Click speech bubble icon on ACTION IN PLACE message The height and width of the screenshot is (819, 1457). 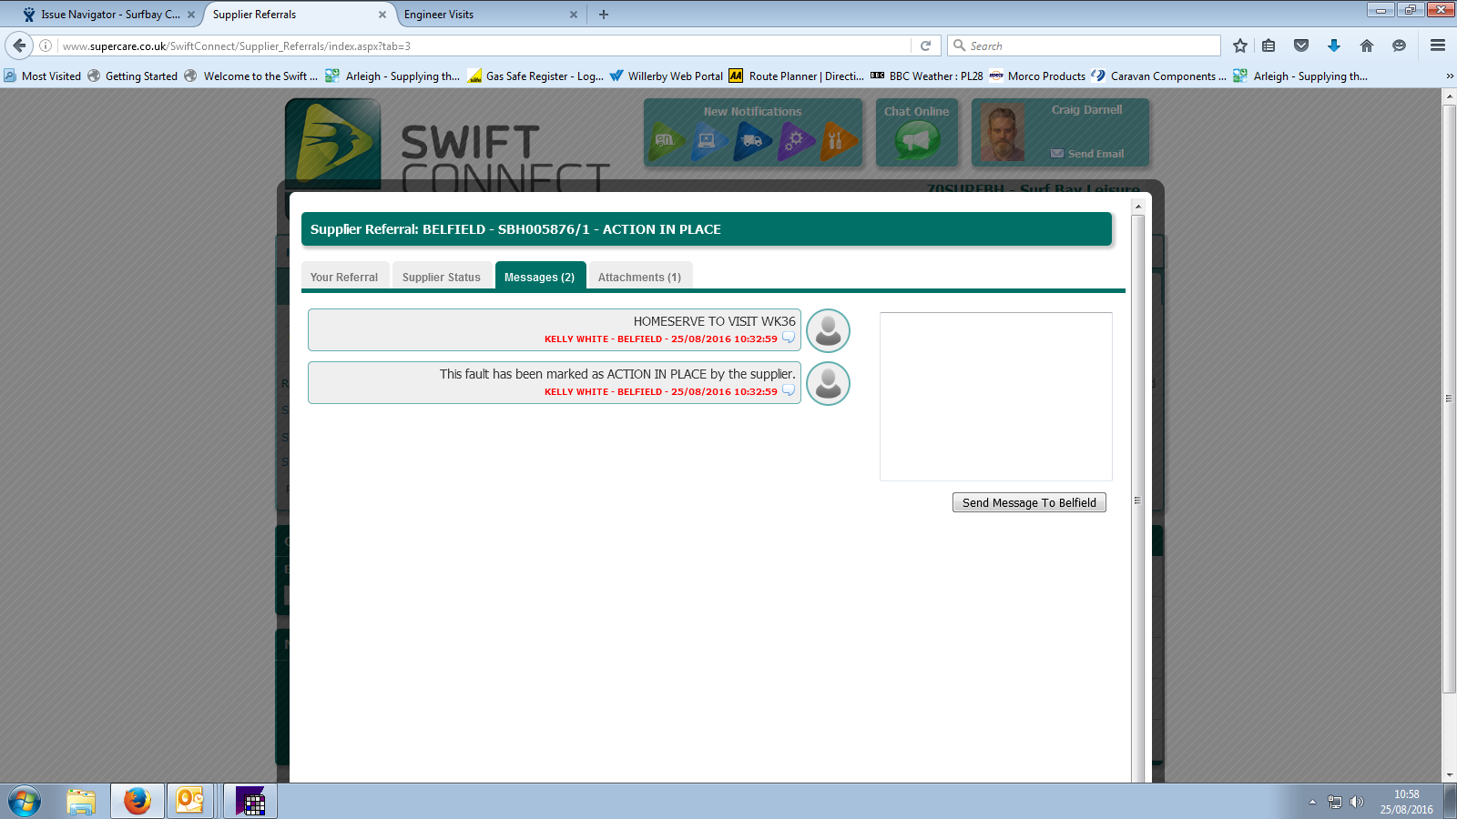(789, 390)
